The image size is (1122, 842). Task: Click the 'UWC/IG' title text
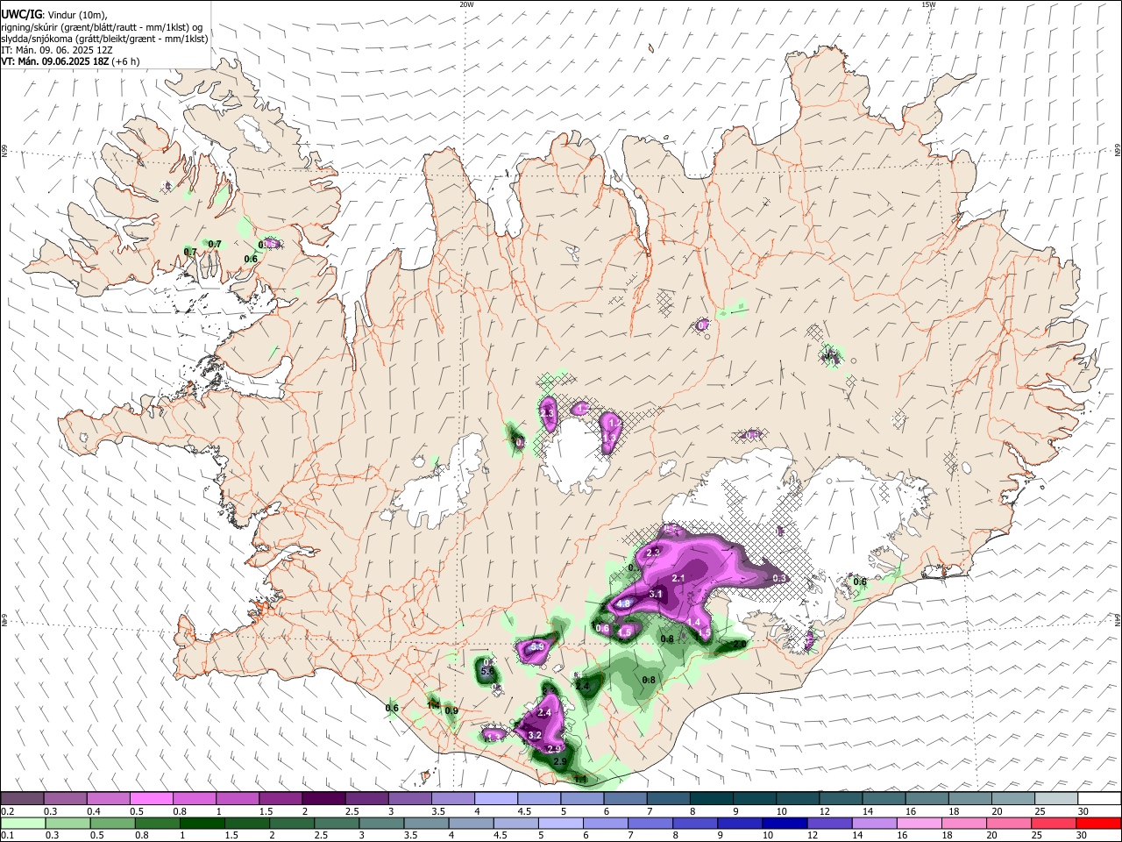(x=21, y=14)
